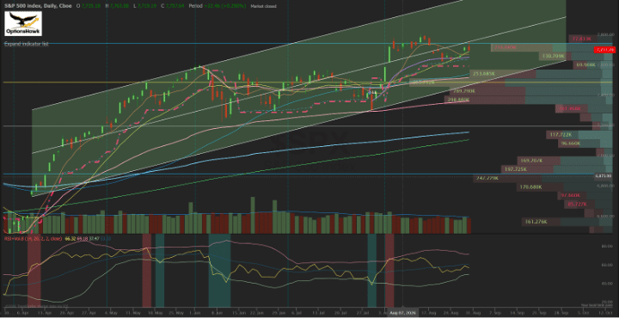Click the large SPX watermark on the chart

[309, 146]
